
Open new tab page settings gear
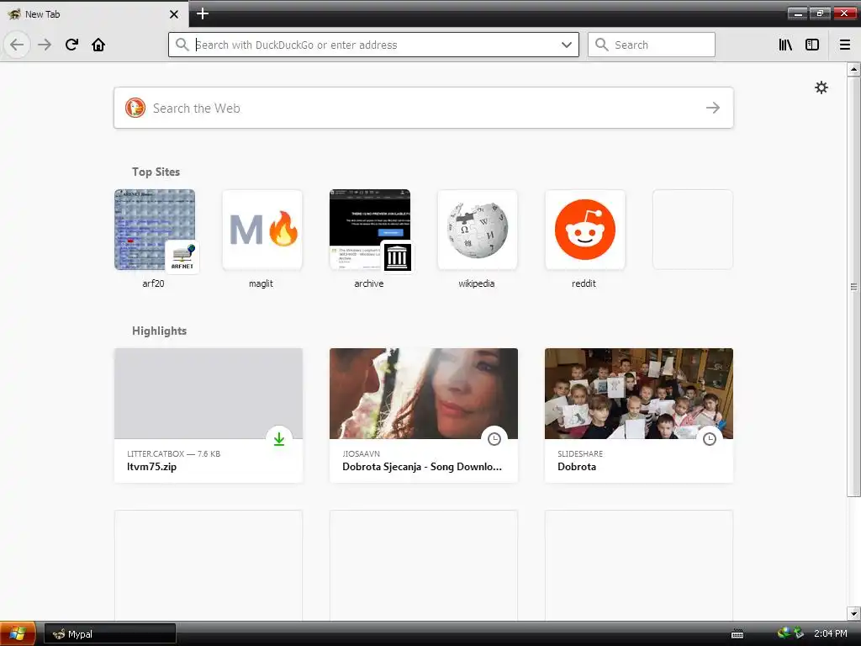[821, 87]
